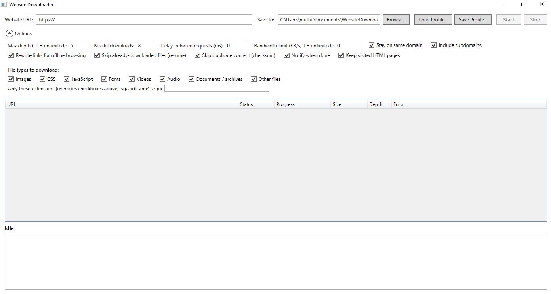Click the Load Profile... button
This screenshot has height=294, width=551.
[433, 19]
